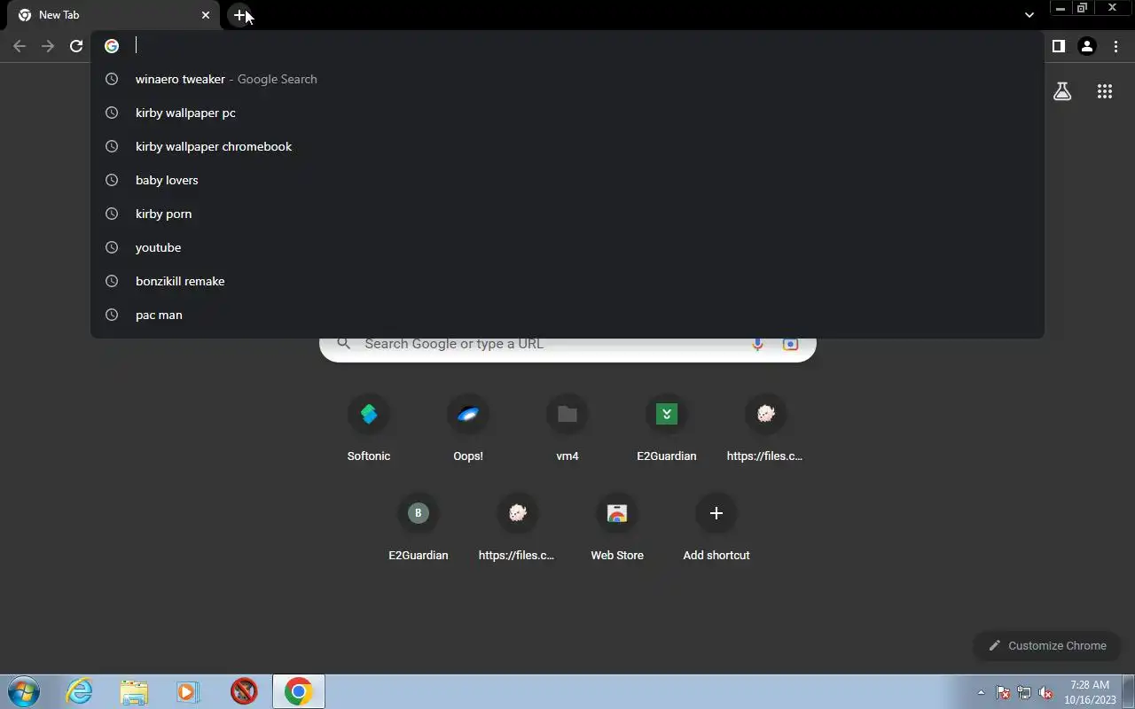Select suggestion 'youtube'
The height and width of the screenshot is (709, 1135).
(x=567, y=247)
